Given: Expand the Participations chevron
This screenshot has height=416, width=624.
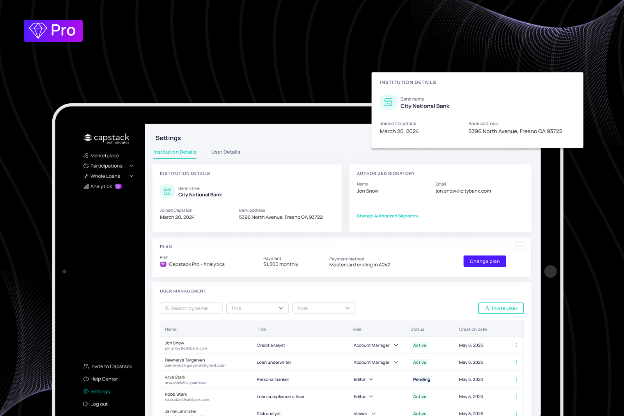Looking at the screenshot, I should [x=131, y=166].
